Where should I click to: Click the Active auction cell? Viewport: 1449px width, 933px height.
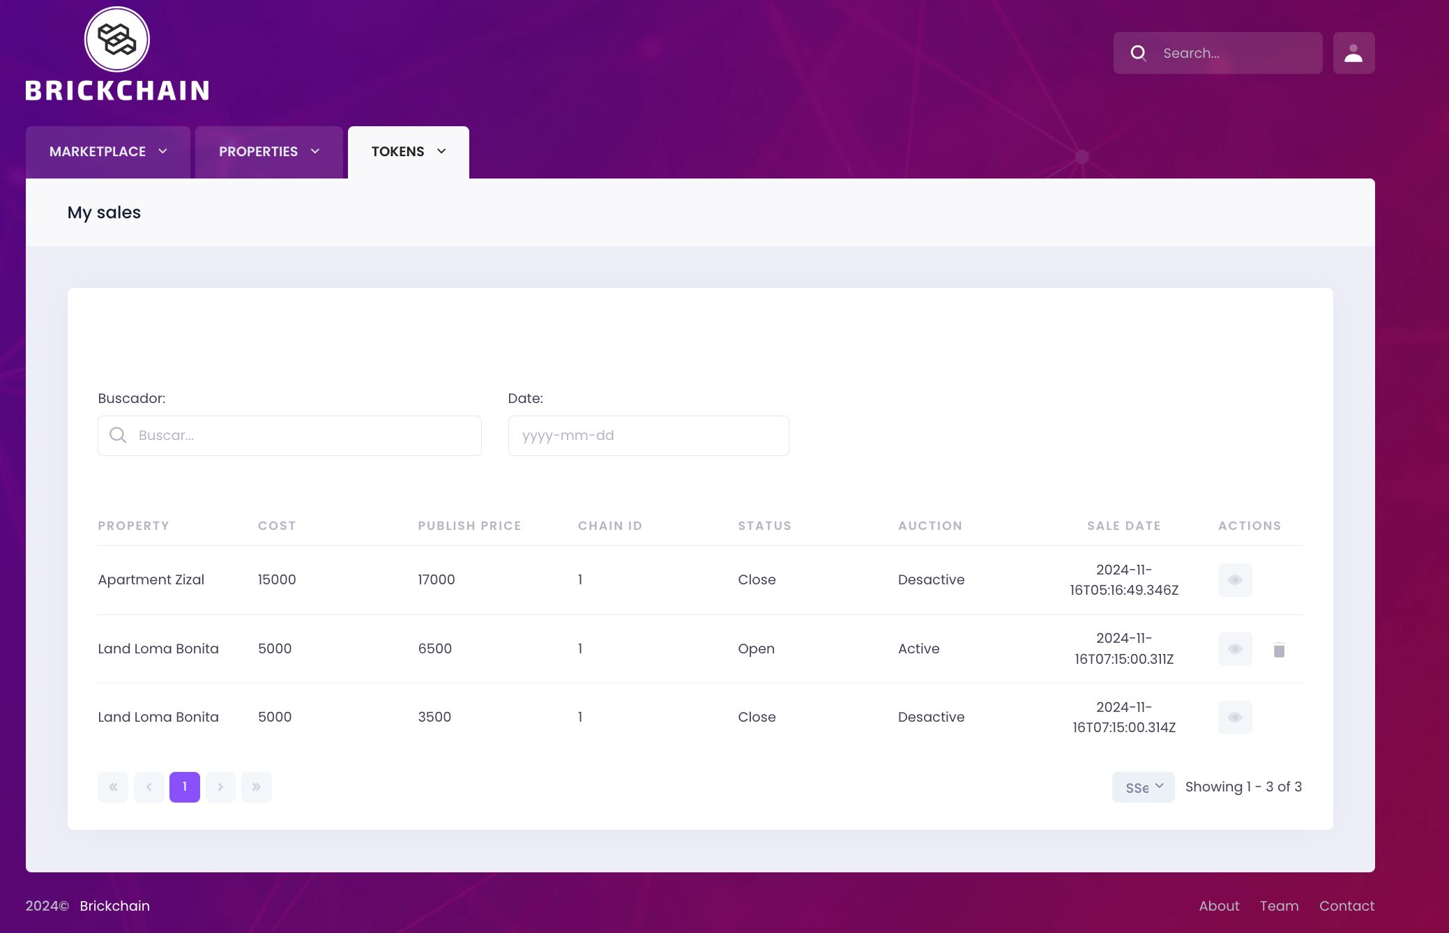tap(919, 648)
